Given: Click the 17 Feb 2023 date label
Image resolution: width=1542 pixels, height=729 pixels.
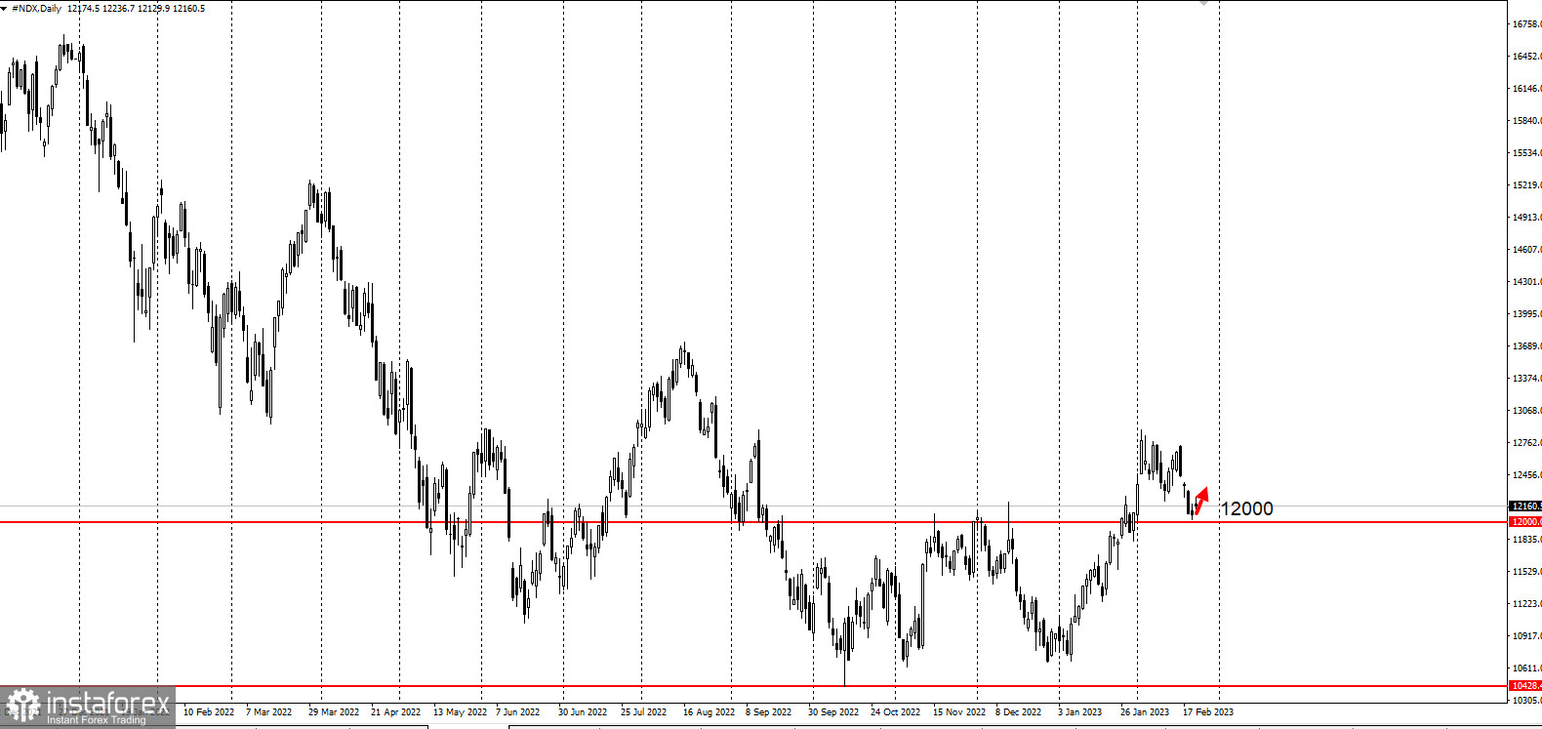Looking at the screenshot, I should point(1208,712).
